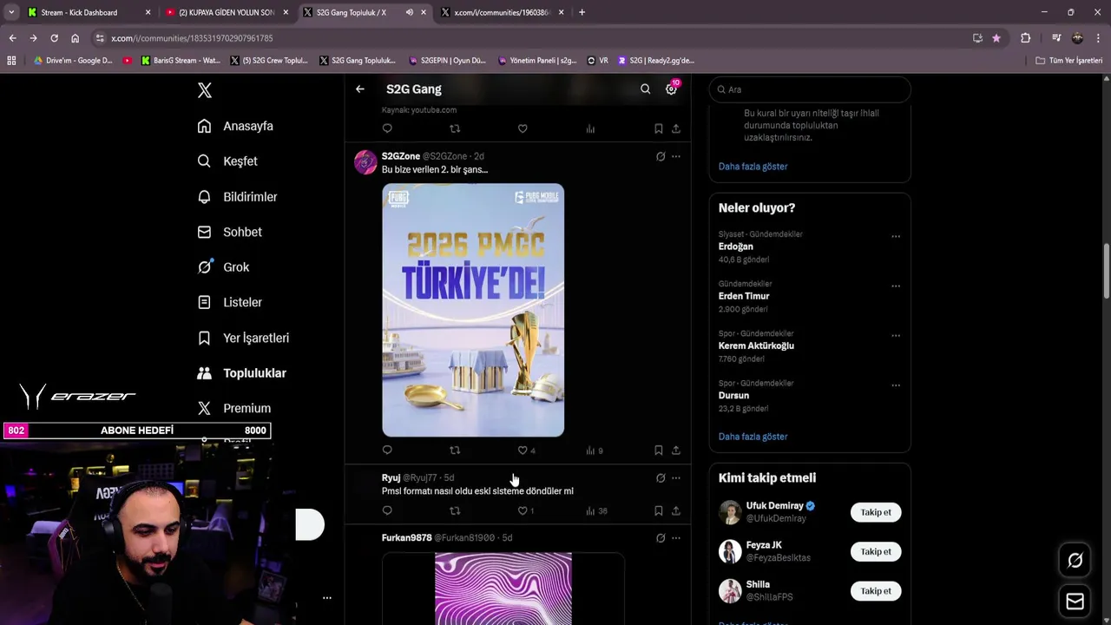Follow Ufuk Demiray with Takip et
This screenshot has height=625, width=1111.
click(x=876, y=512)
